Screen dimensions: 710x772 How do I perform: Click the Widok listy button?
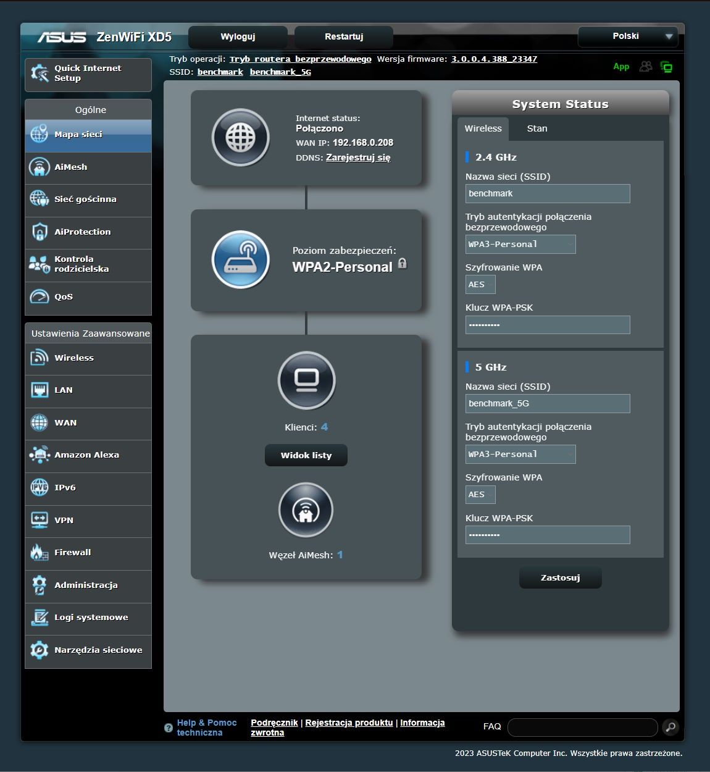pos(306,455)
